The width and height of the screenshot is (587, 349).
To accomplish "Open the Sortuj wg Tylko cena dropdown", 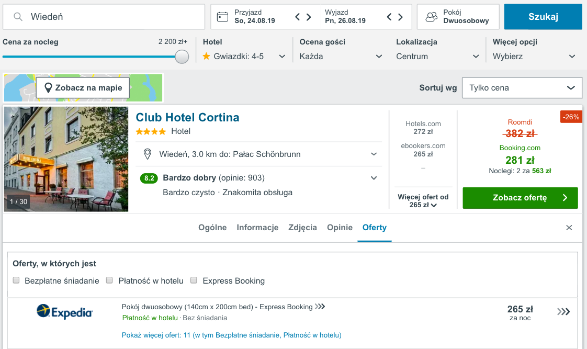I will click(x=522, y=88).
